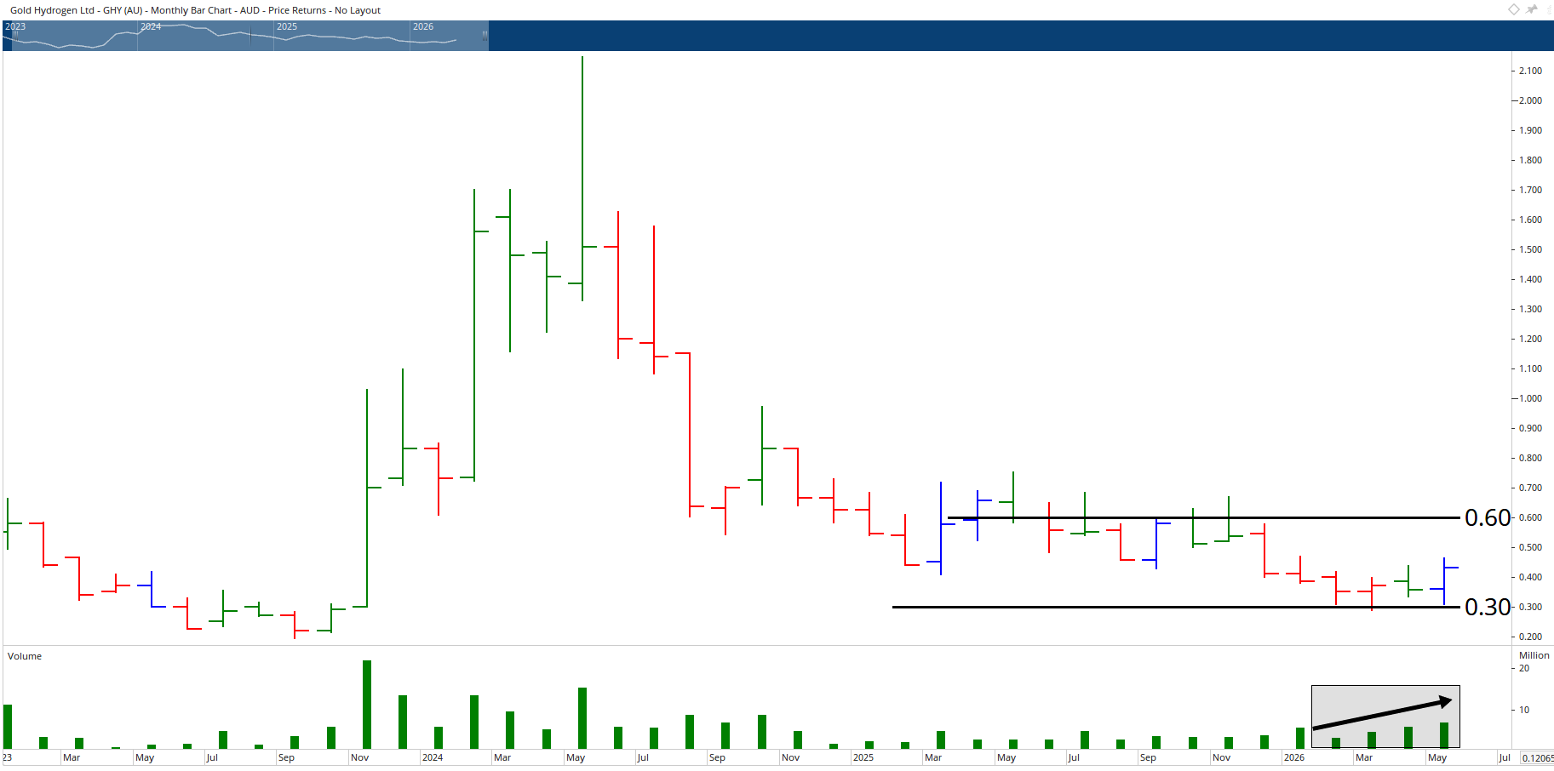Image resolution: width=1554 pixels, height=771 pixels.
Task: Click the 1.500 price axis label
Action: click(1530, 249)
